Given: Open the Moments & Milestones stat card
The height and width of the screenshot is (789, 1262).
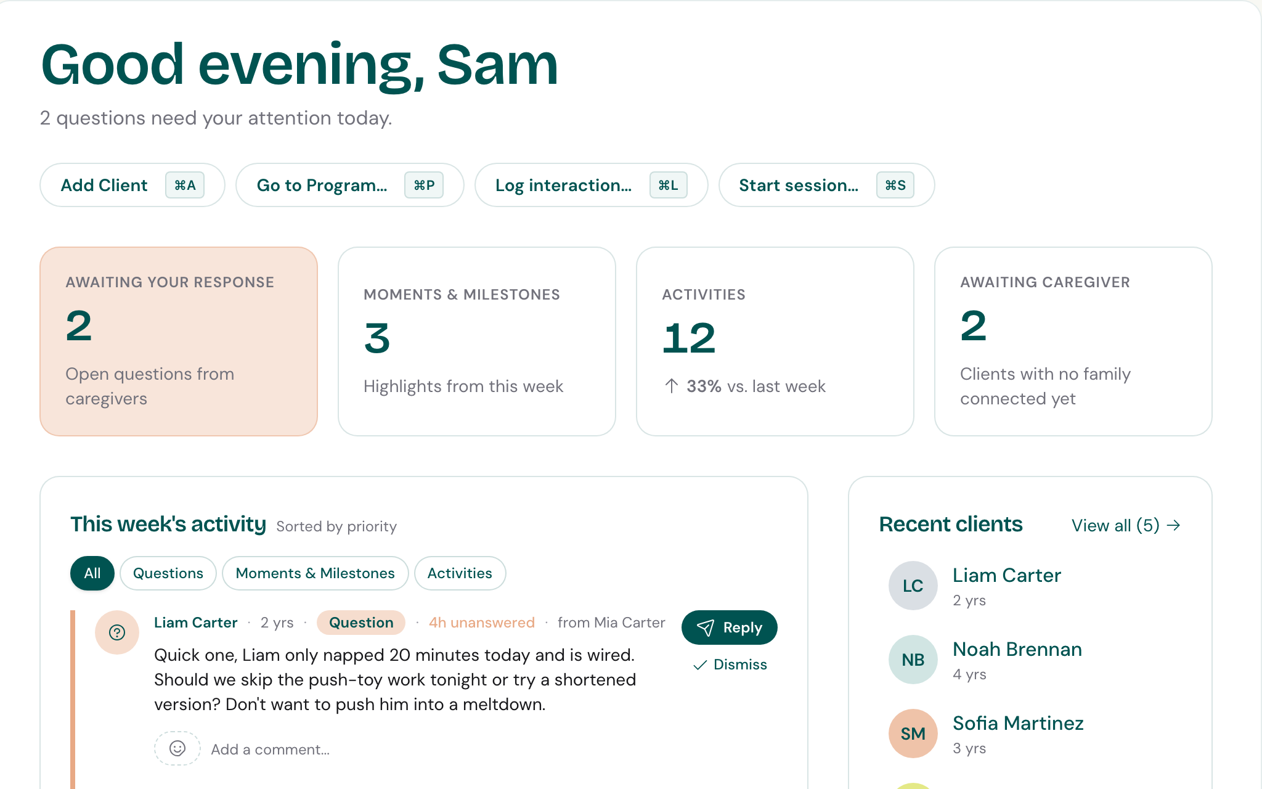Looking at the screenshot, I should pyautogui.click(x=477, y=341).
